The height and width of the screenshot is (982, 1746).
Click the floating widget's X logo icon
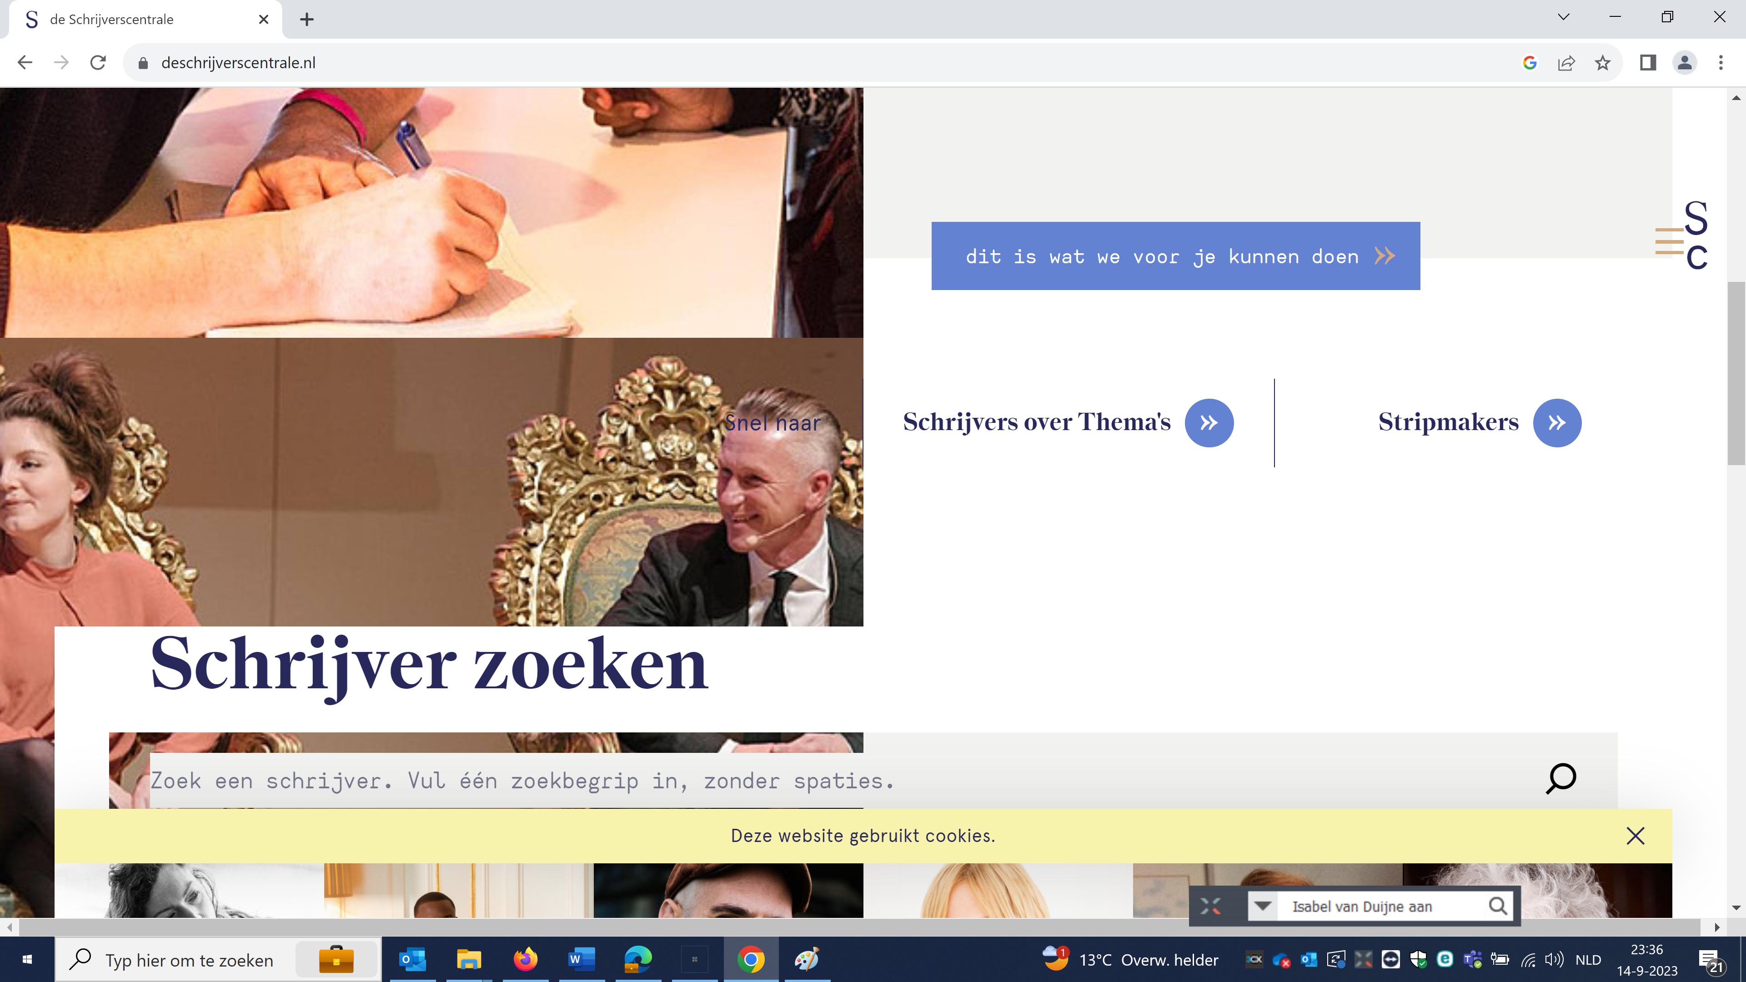click(1210, 906)
